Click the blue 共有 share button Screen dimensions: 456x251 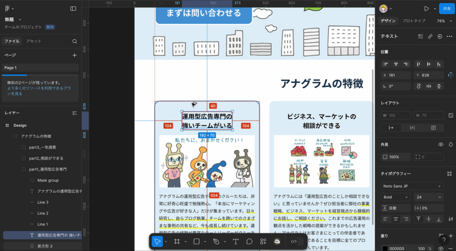click(x=447, y=9)
